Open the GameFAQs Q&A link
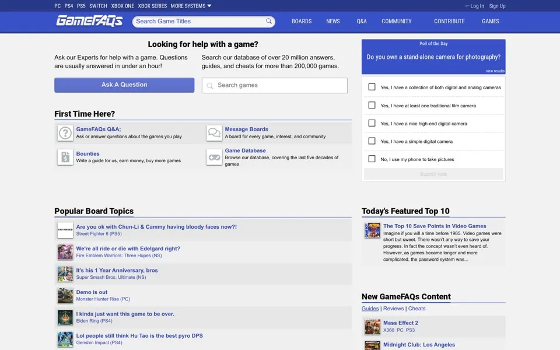 [99, 129]
